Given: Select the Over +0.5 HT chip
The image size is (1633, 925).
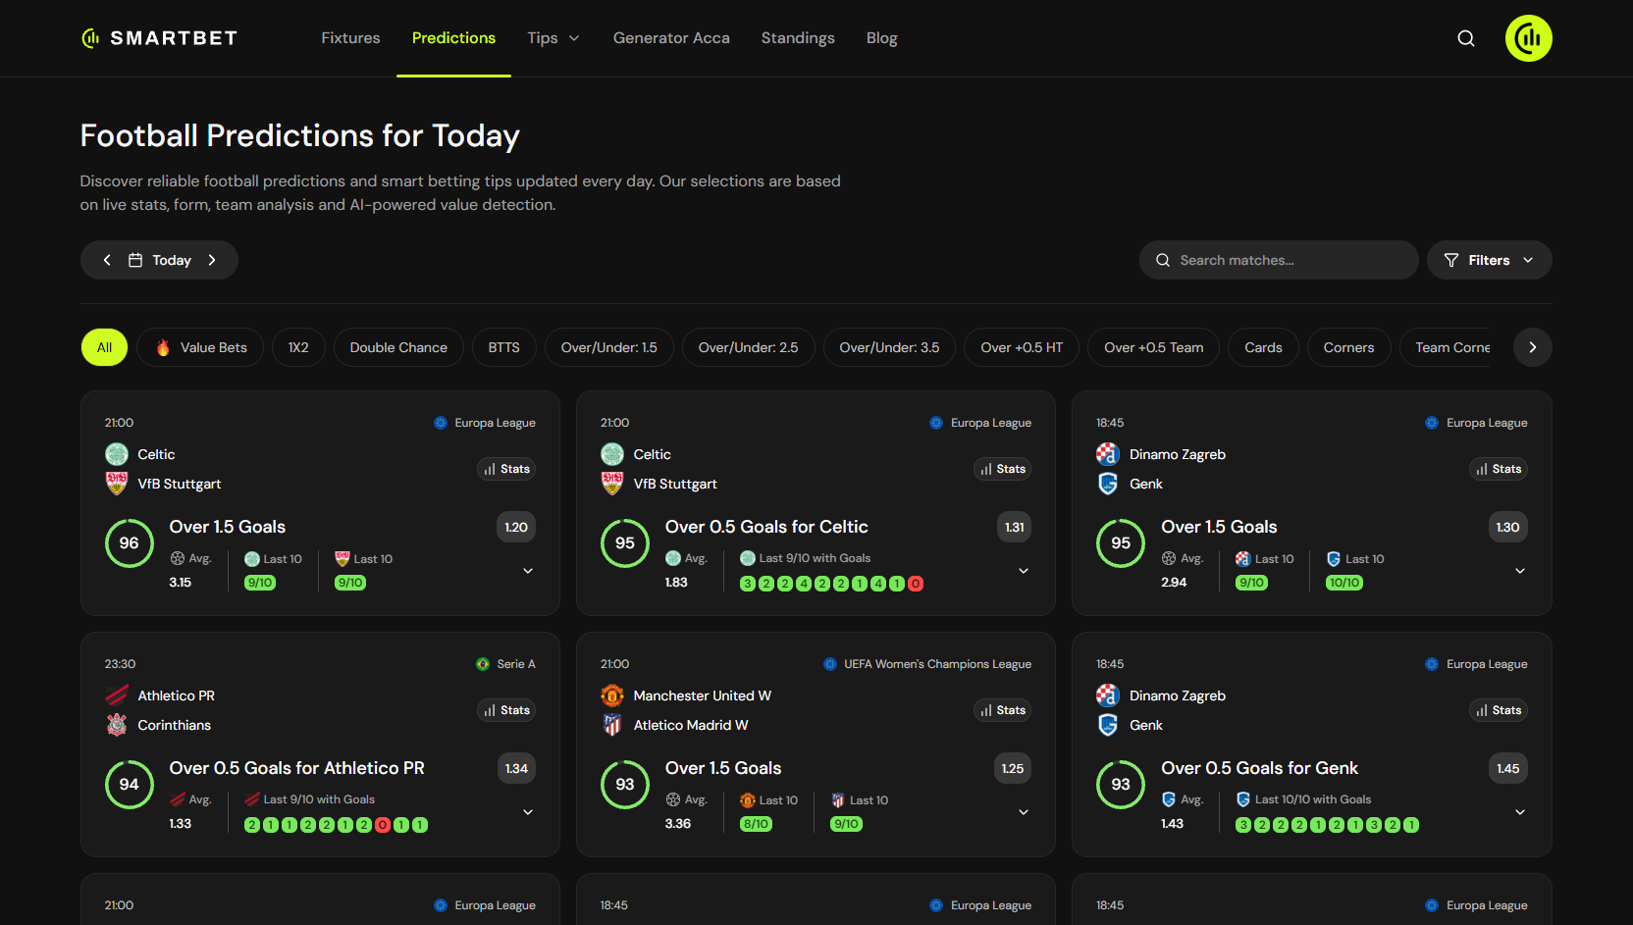Looking at the screenshot, I should click(1022, 347).
